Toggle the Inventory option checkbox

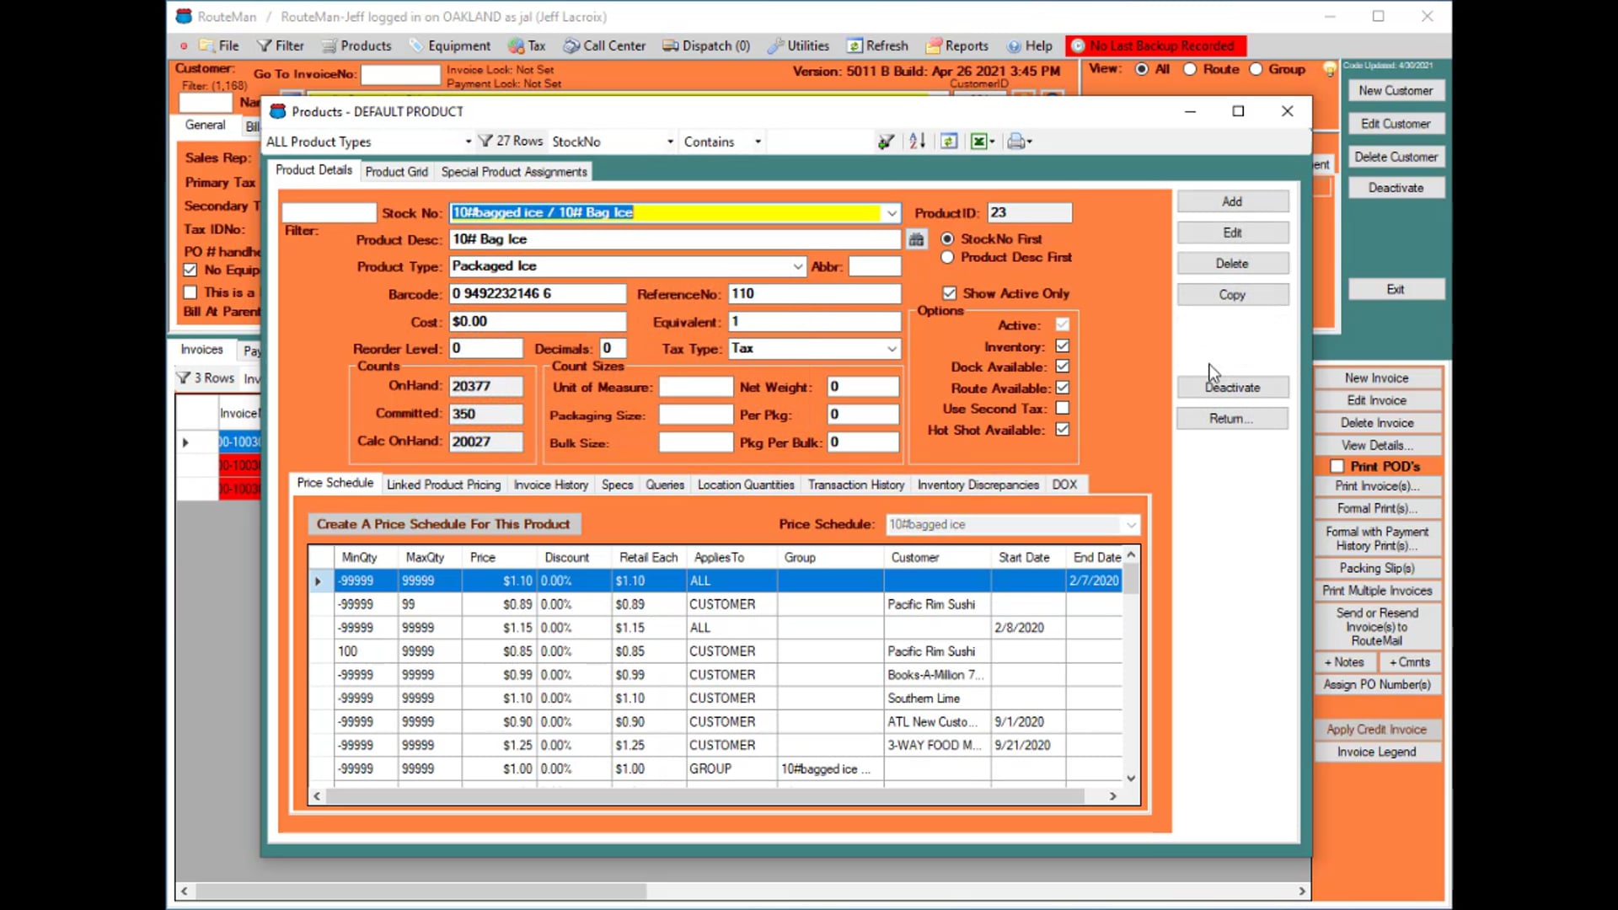tap(1063, 346)
